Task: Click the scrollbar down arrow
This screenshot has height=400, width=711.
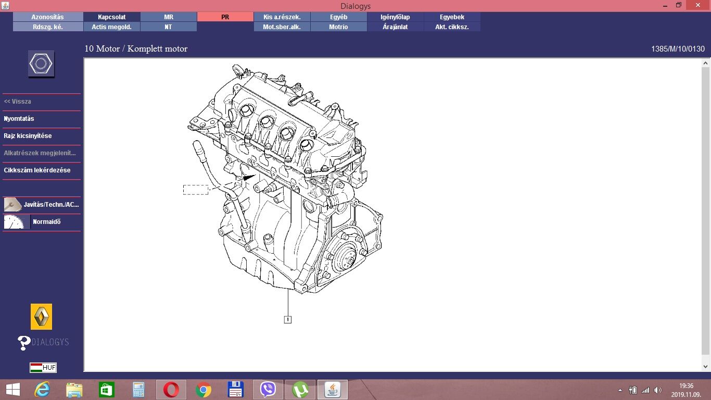Action: (x=706, y=367)
